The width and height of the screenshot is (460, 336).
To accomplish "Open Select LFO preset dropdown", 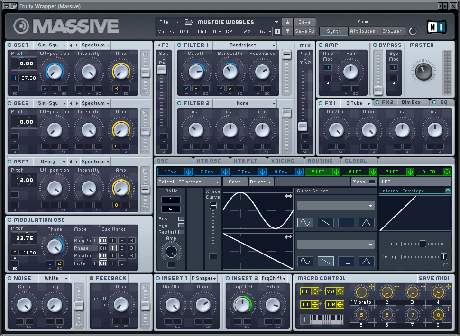I will coord(189,182).
